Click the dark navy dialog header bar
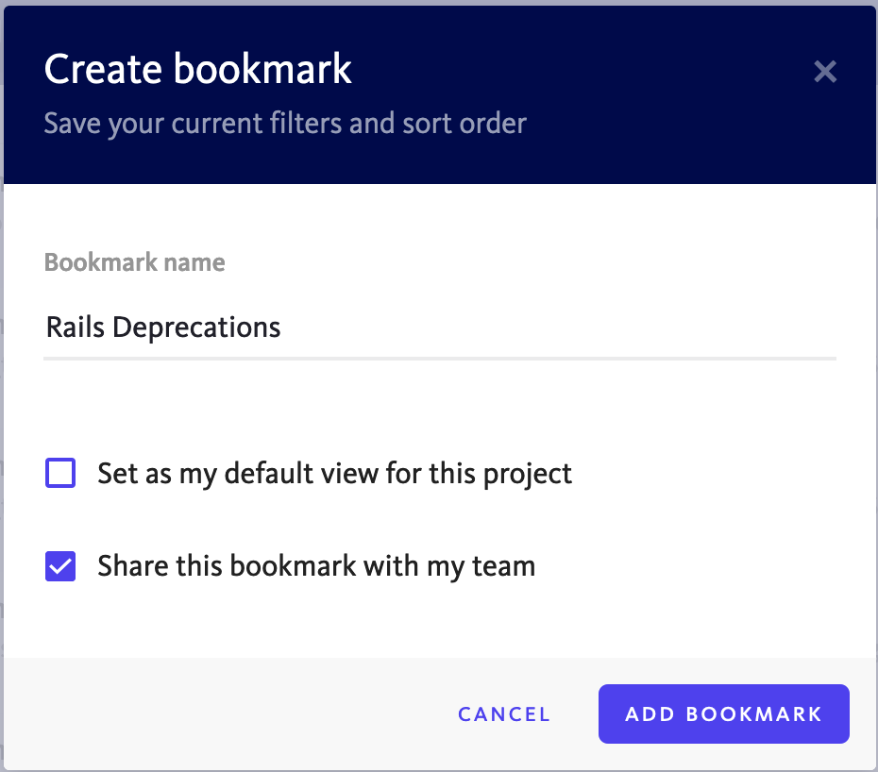 [440, 94]
